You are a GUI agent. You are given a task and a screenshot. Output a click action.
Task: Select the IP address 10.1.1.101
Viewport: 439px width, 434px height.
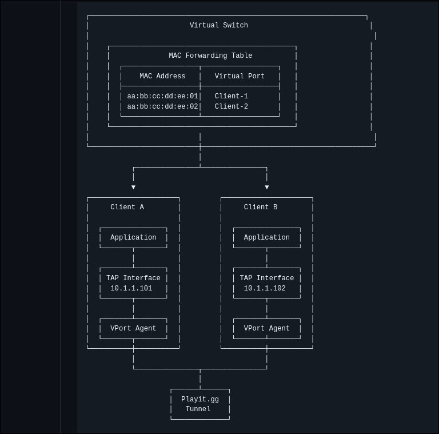click(131, 288)
